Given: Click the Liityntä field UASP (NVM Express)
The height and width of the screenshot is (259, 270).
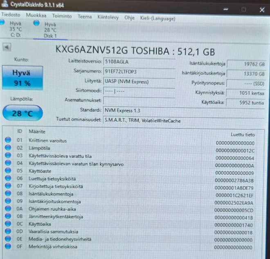Looking at the screenshot, I should 139,82.
